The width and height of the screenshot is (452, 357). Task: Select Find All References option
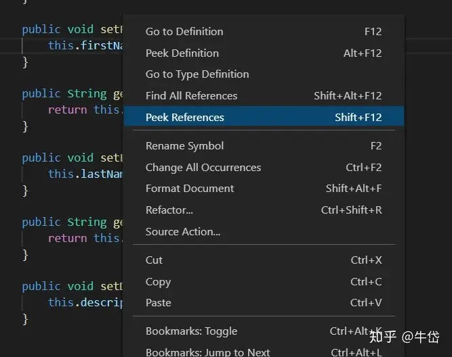[x=191, y=96]
